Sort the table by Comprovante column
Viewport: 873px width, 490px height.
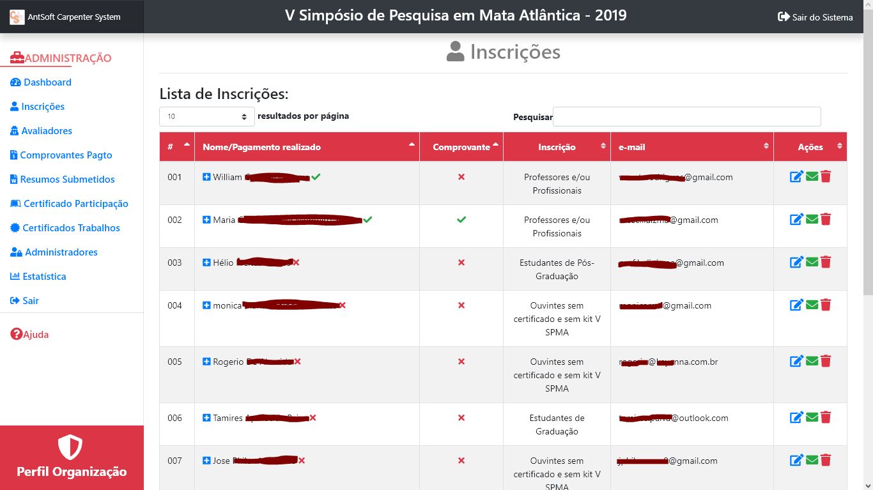[x=461, y=147]
